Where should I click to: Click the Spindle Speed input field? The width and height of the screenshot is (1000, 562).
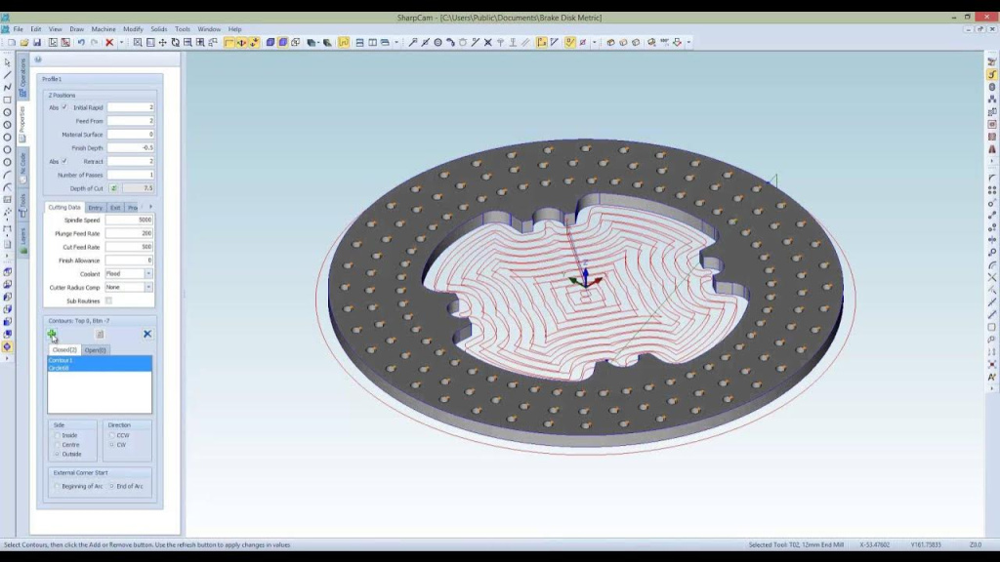click(130, 221)
